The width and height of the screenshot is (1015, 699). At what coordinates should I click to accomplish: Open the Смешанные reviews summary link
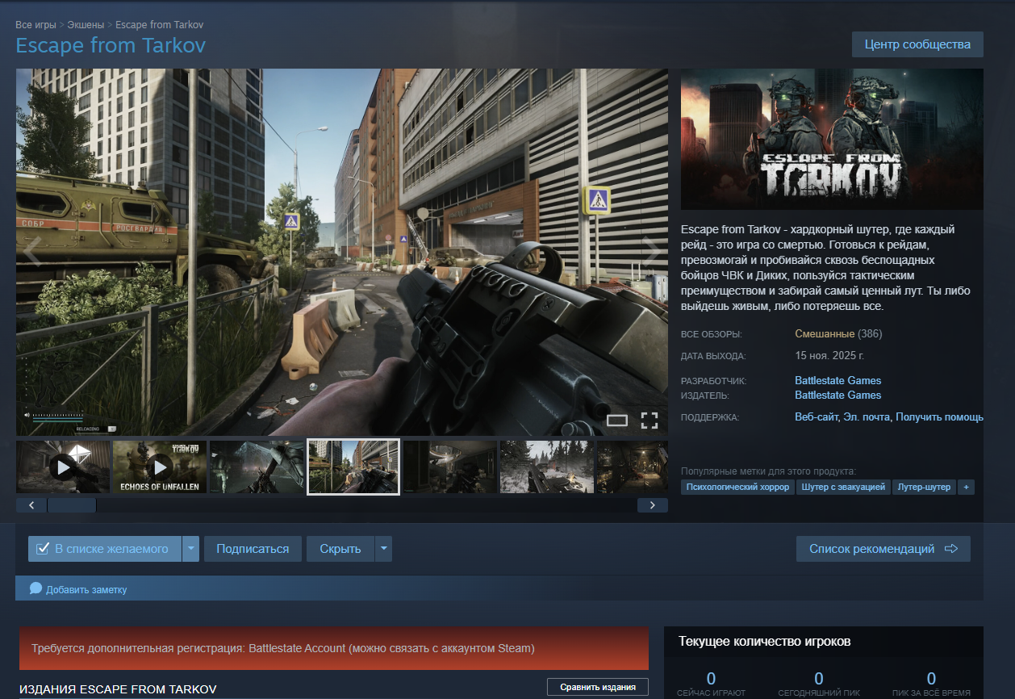(x=825, y=333)
